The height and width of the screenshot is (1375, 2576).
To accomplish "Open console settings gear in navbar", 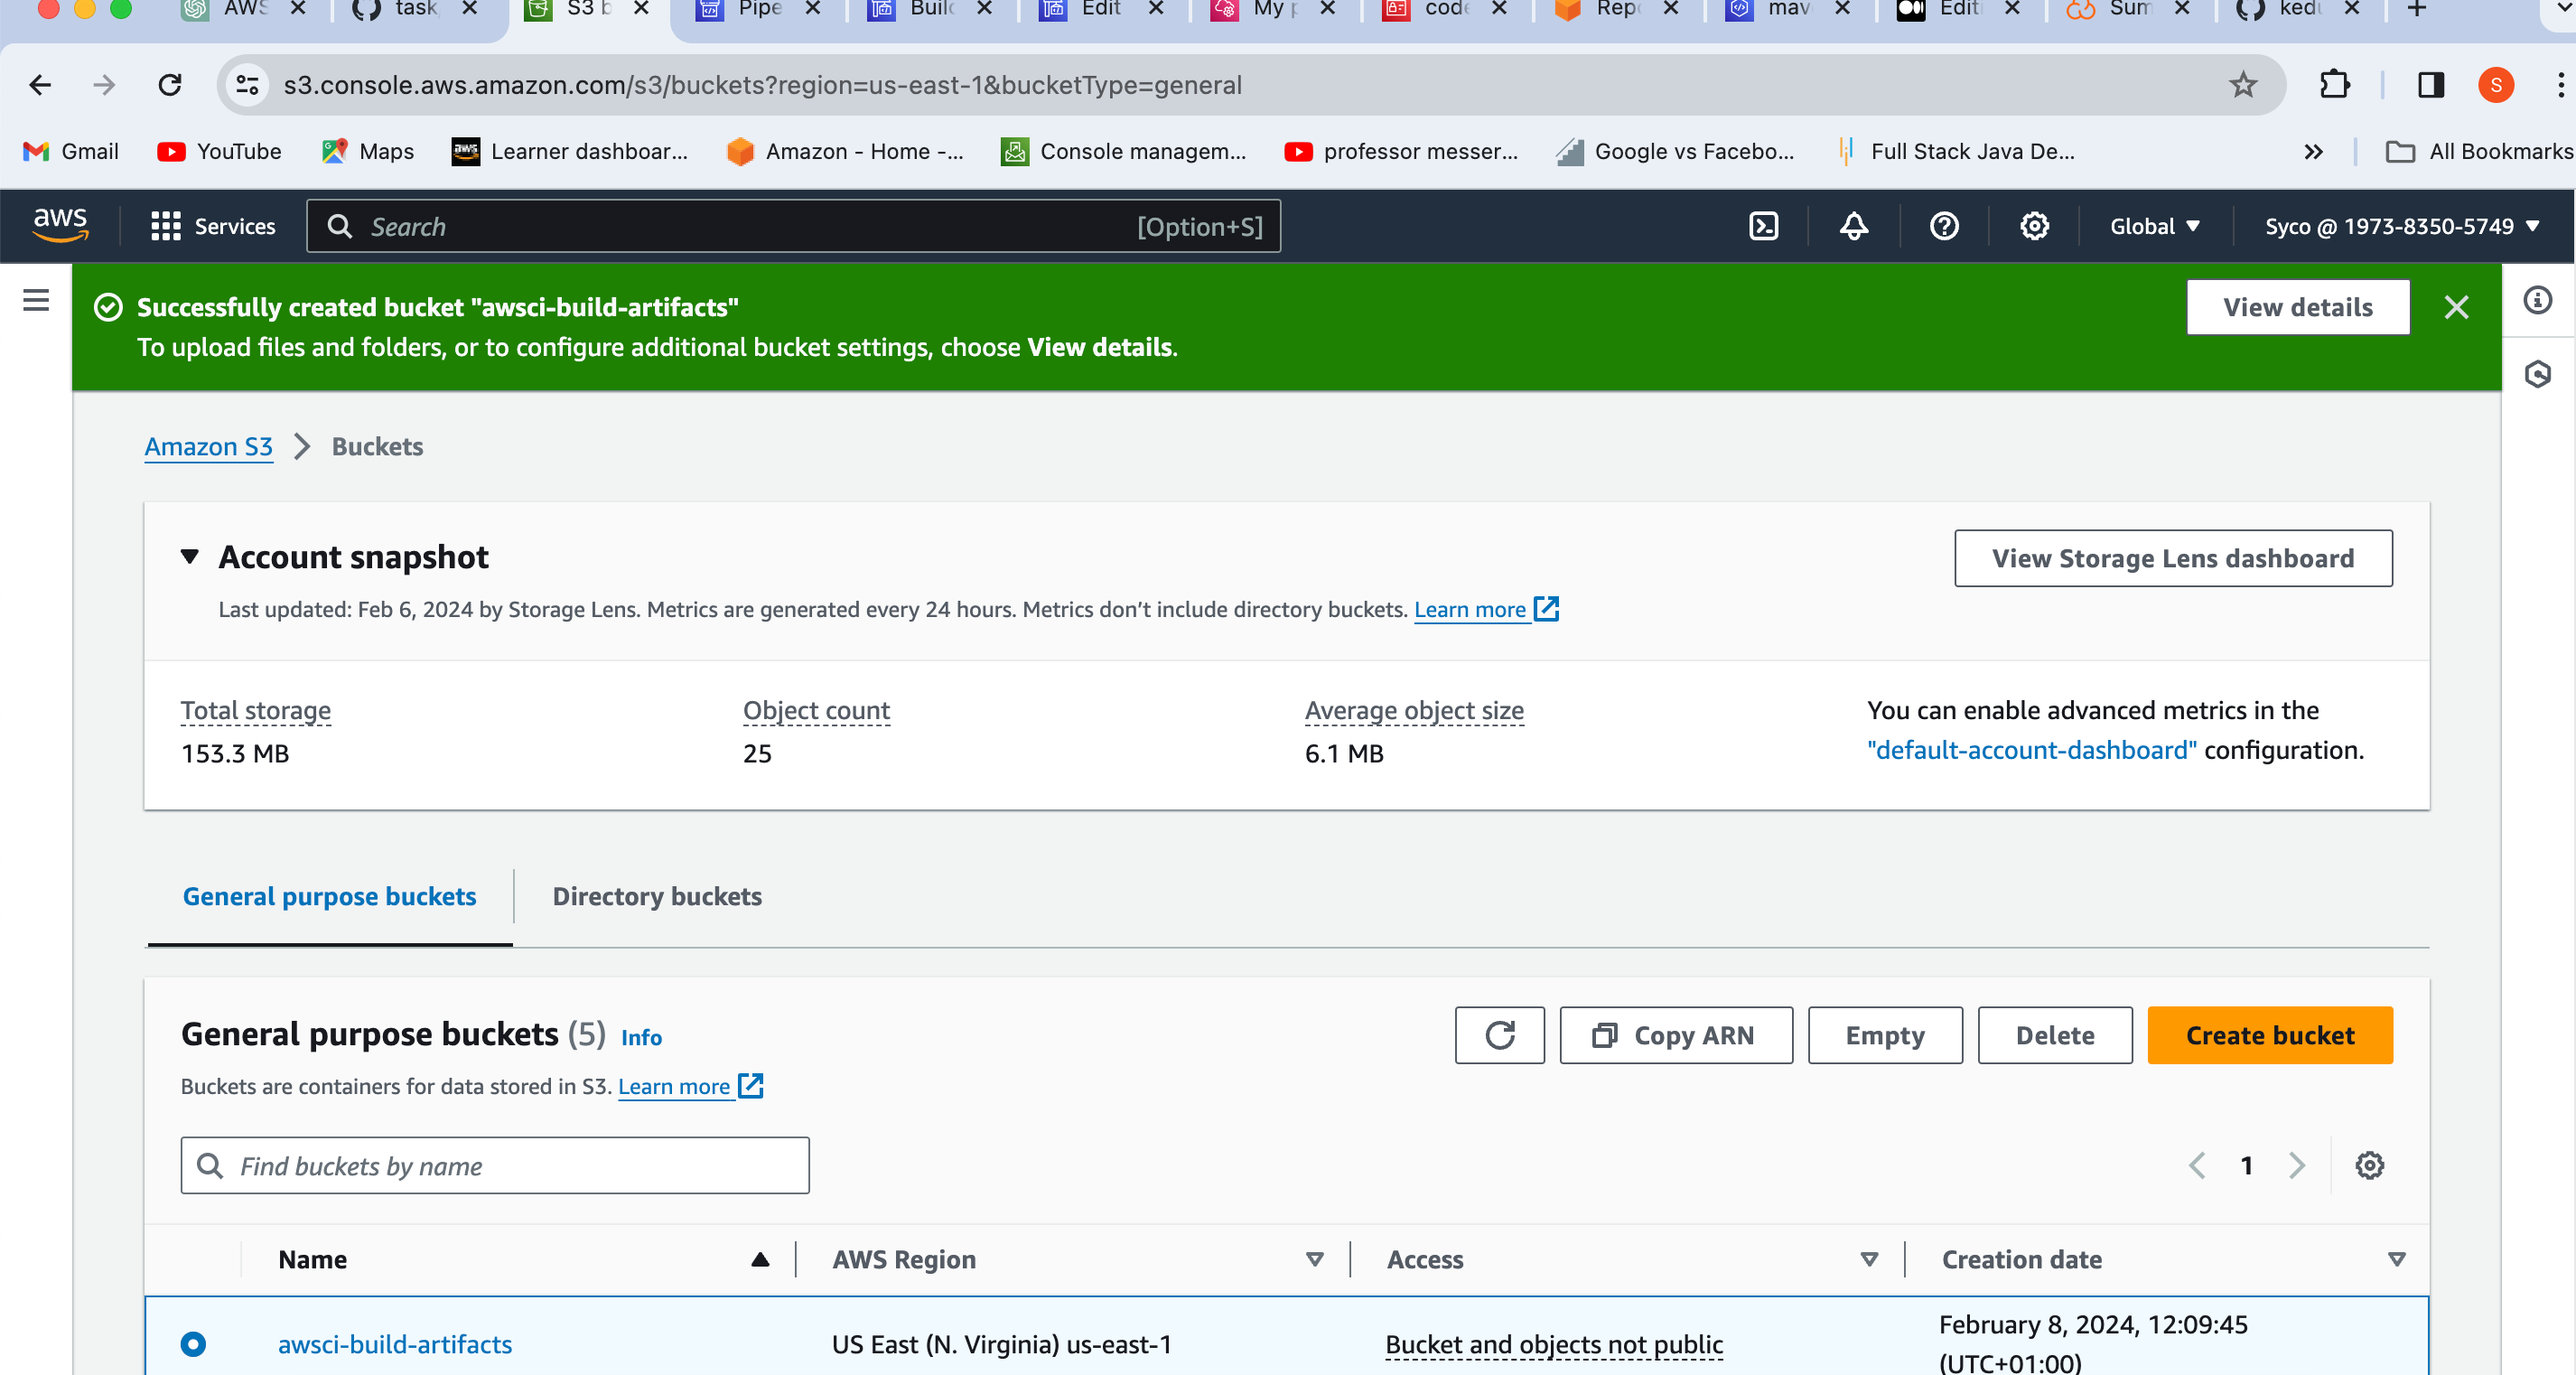I will [x=2034, y=226].
